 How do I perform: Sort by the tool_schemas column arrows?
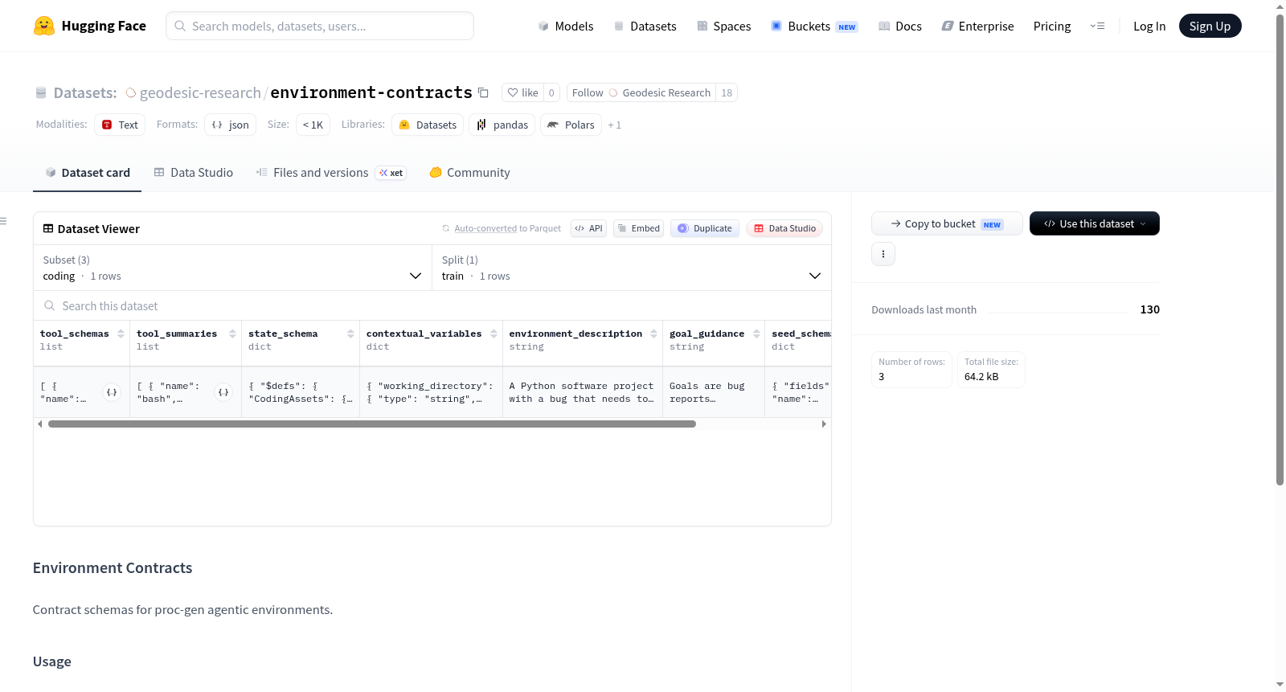(x=121, y=334)
